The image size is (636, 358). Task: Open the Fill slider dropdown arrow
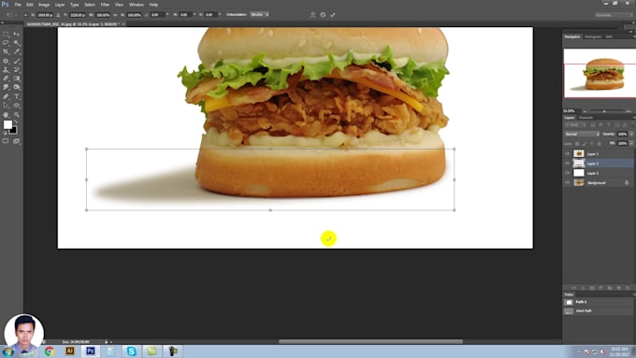pyautogui.click(x=631, y=144)
